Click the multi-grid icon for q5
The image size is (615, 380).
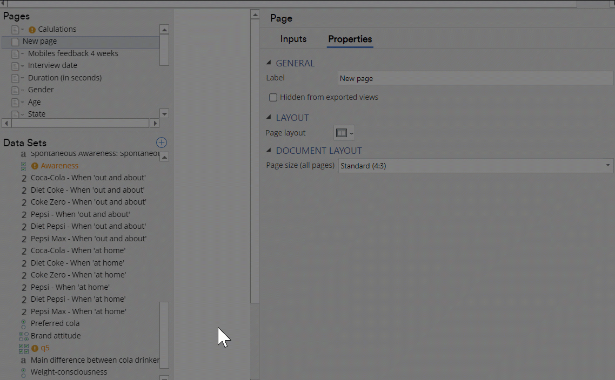[x=24, y=348]
